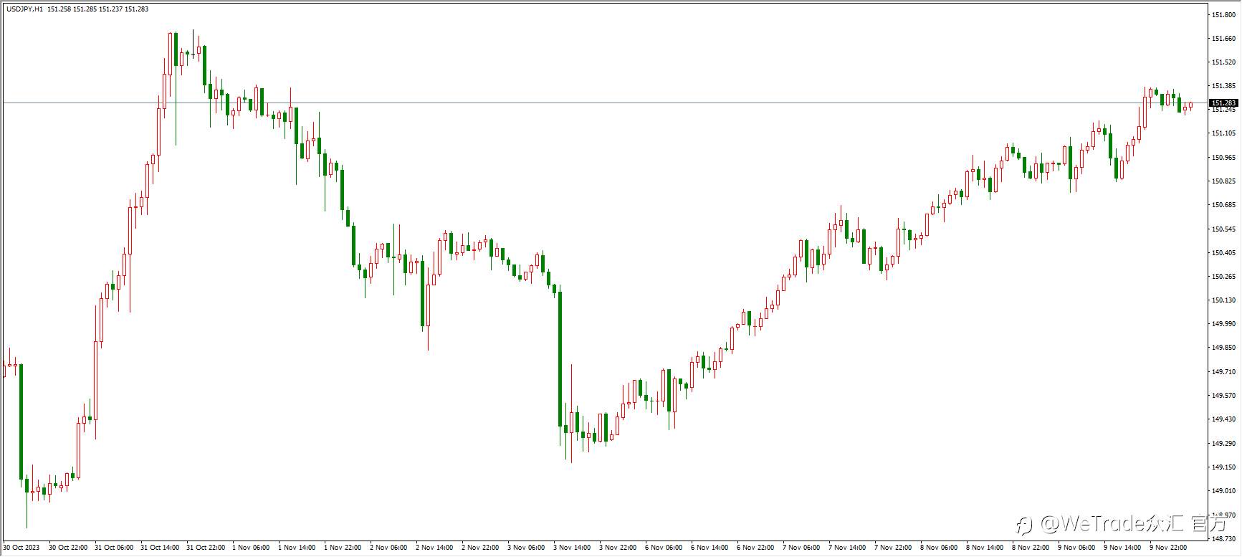Pick the 31 Oct 14:00 time label
The width and height of the screenshot is (1242, 557).
click(x=159, y=548)
